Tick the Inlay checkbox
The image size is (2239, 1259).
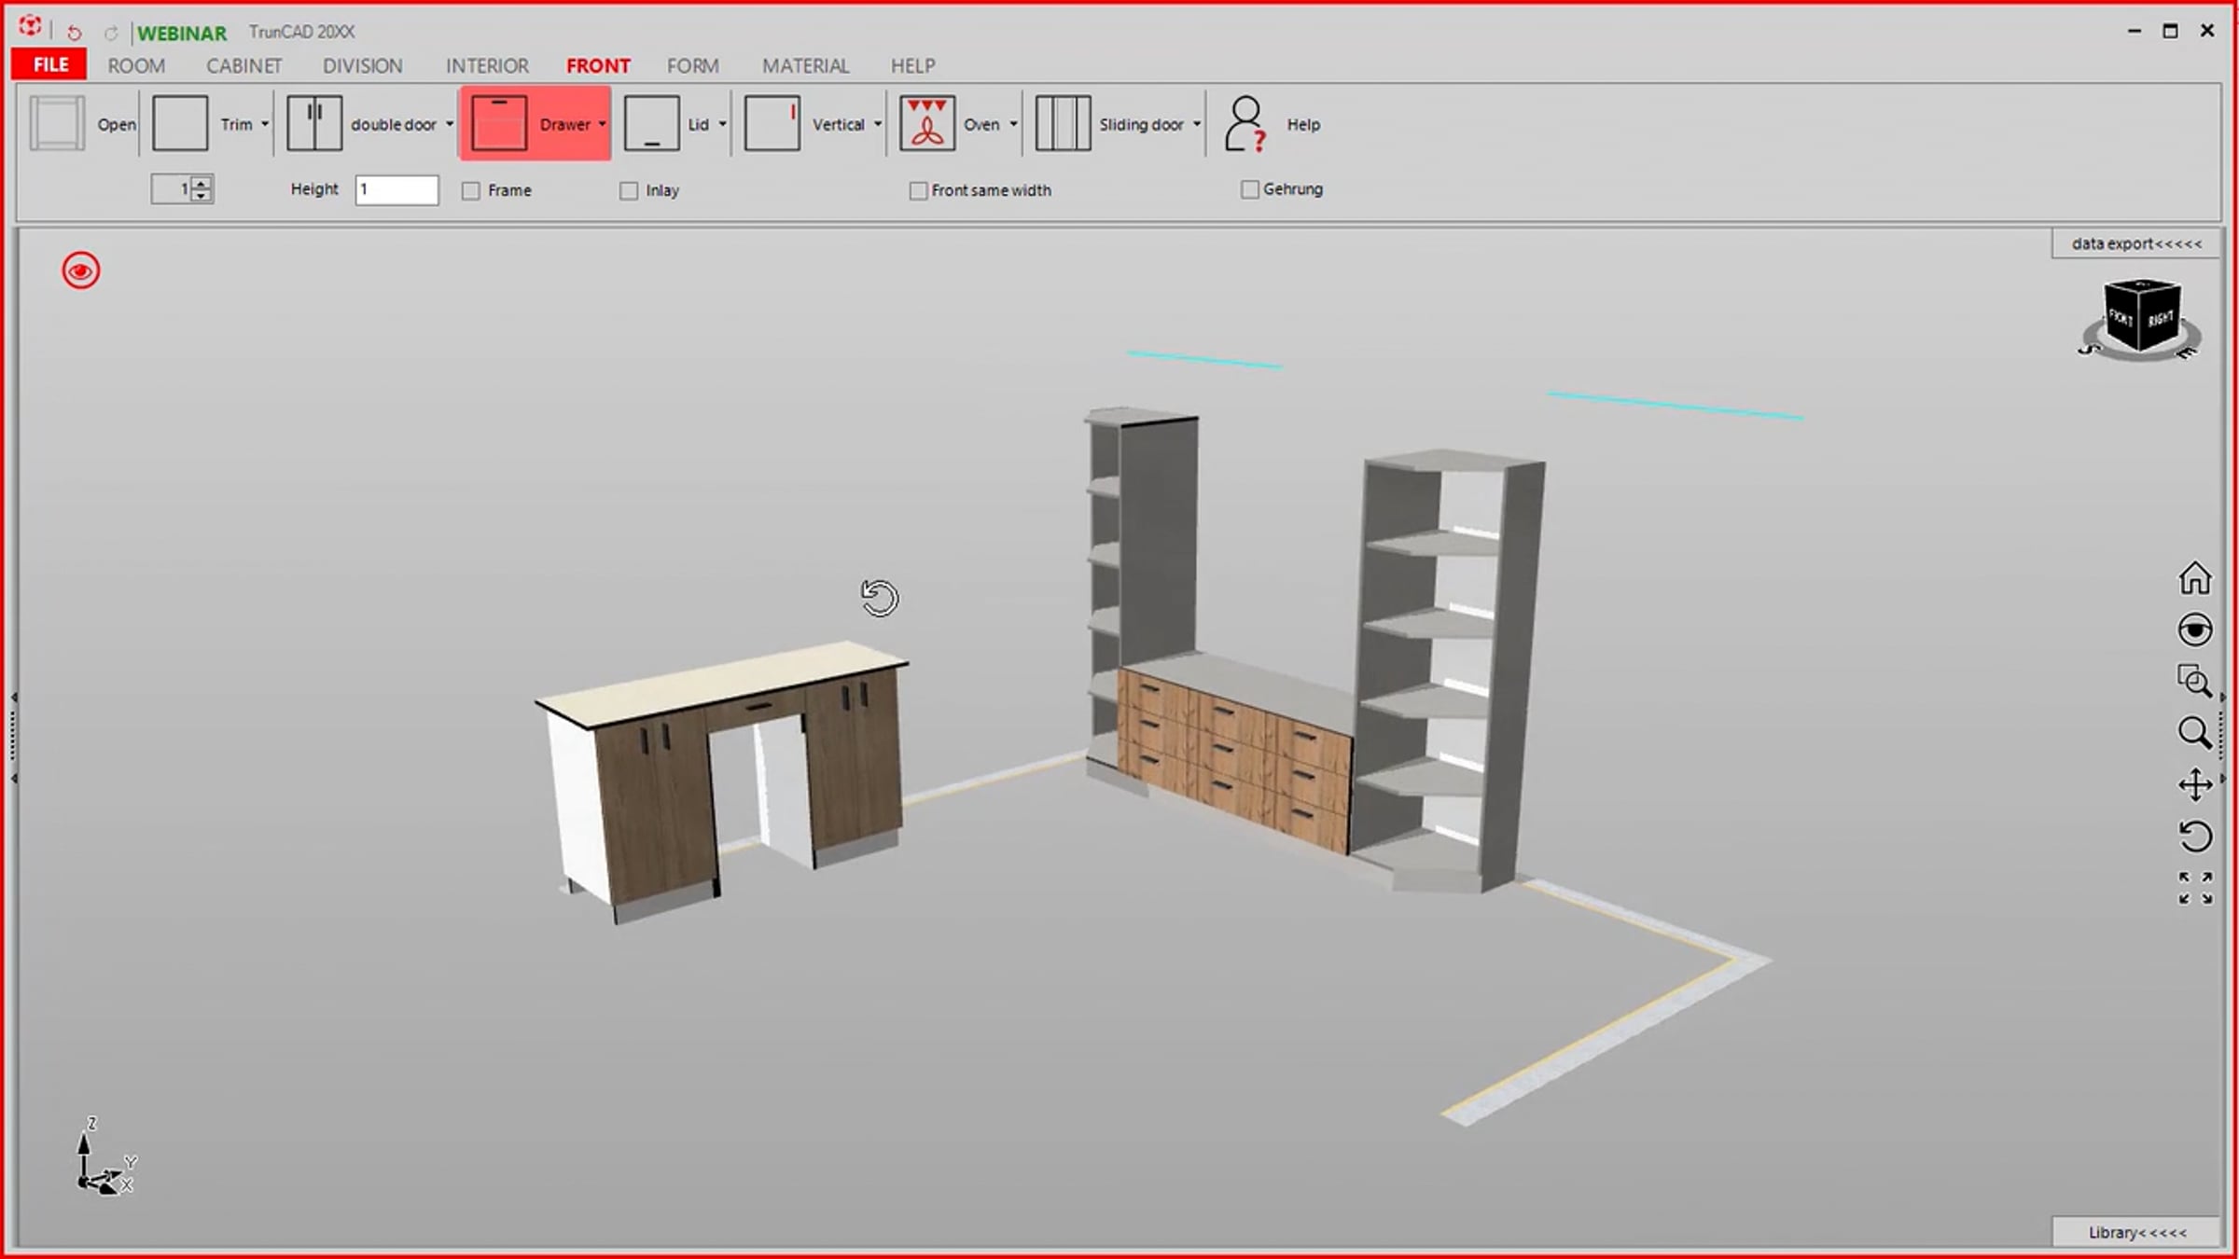tap(629, 190)
